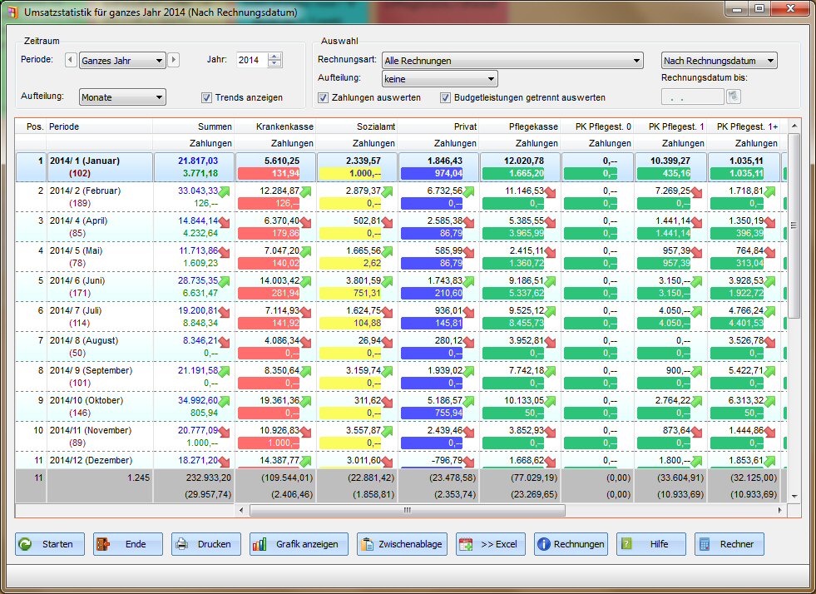This screenshot has width=816, height=594.
Task: Open the Rechner calculator
Action: click(729, 544)
